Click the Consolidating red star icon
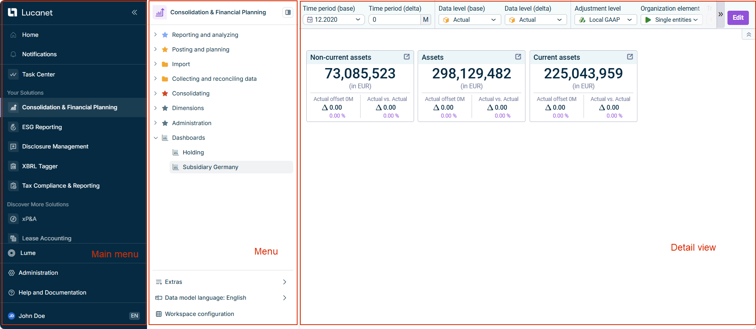Screen dimensions: 756x329 165,93
